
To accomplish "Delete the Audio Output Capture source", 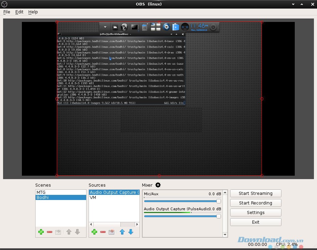I will click(x=103, y=232).
